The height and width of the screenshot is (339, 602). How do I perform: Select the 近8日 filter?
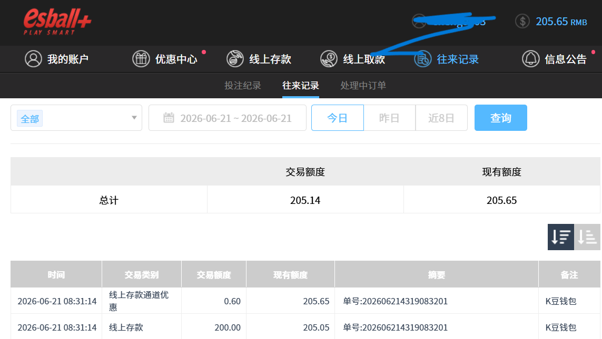[441, 118]
